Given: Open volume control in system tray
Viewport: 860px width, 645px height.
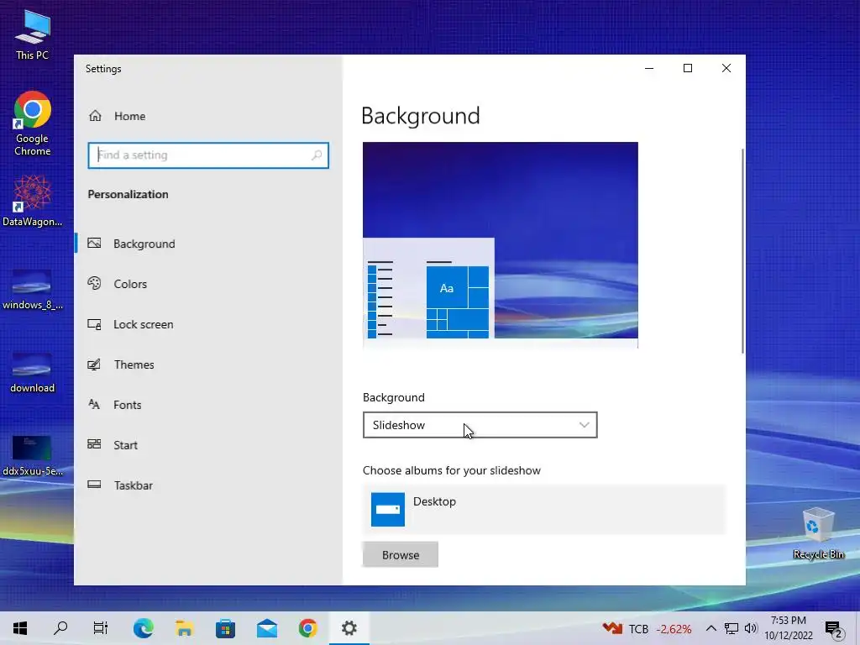Looking at the screenshot, I should (751, 628).
